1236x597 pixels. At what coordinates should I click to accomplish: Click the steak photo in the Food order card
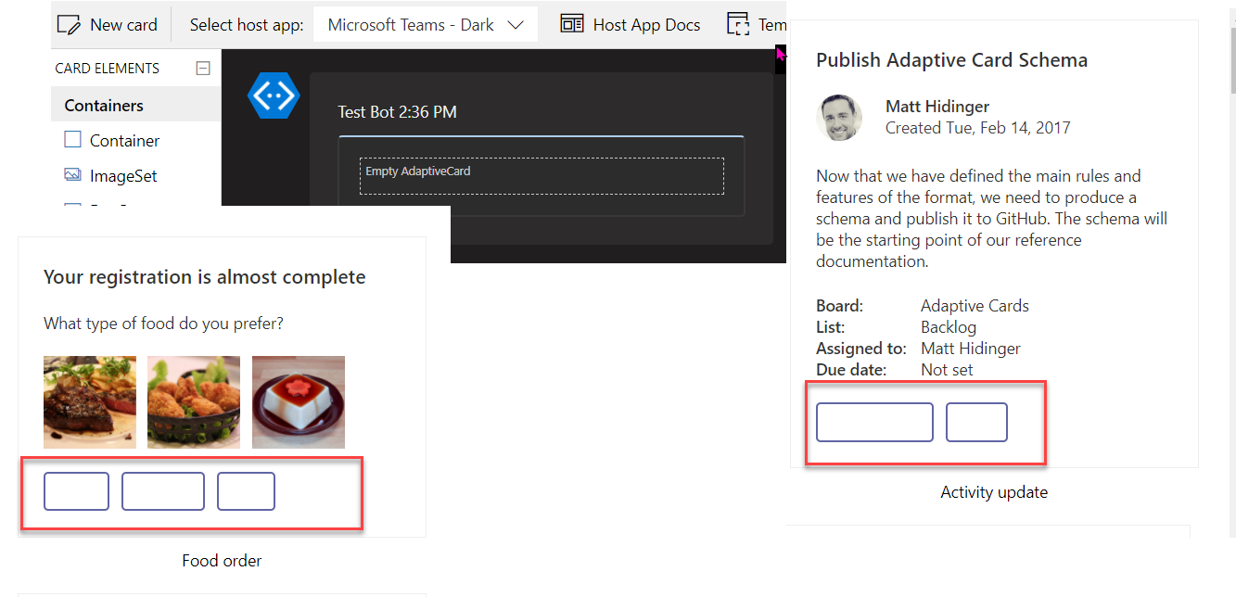click(89, 401)
